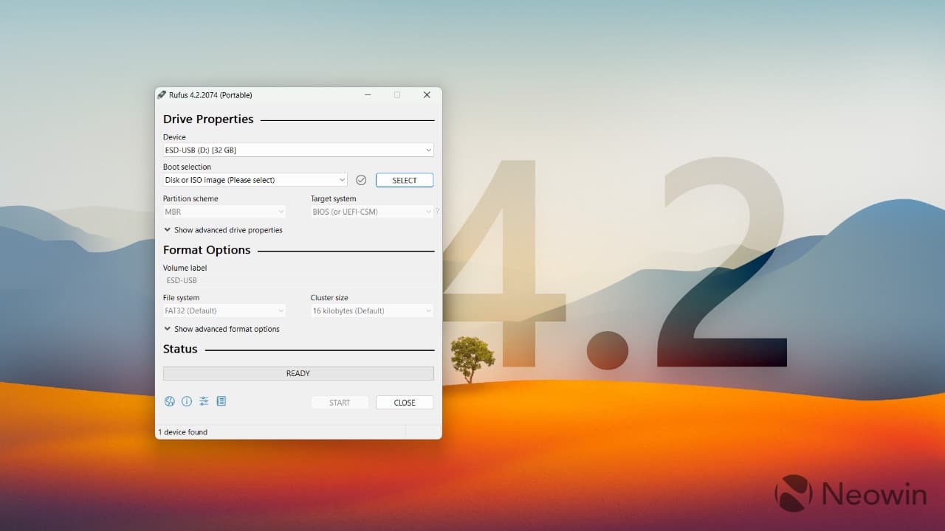945x531 pixels.
Task: Click the disk image checksum icon
Action: click(361, 179)
